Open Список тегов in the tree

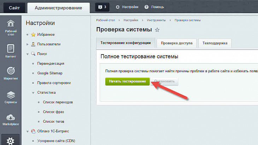[53, 121]
